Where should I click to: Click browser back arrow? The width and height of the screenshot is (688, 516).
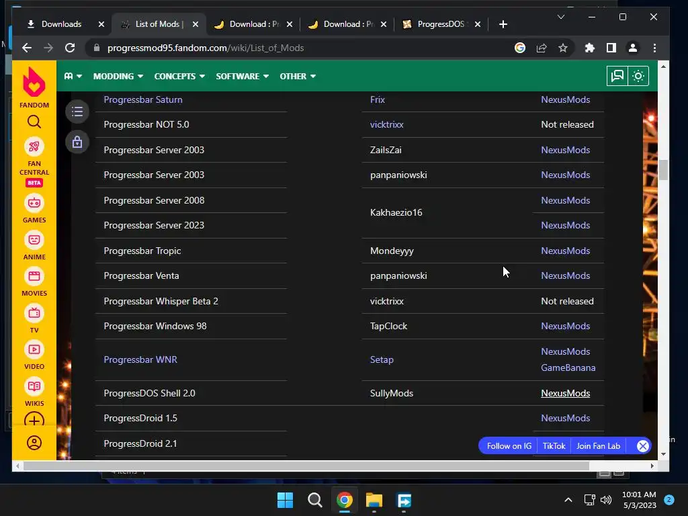[27, 48]
